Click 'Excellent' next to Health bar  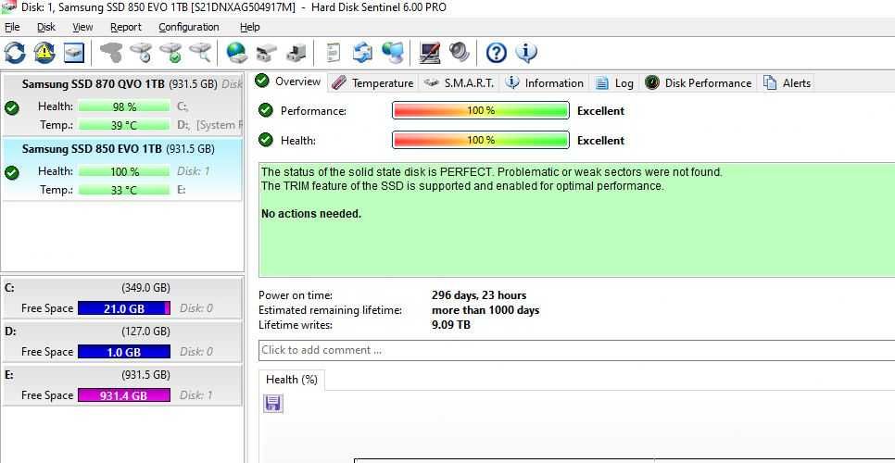(600, 141)
